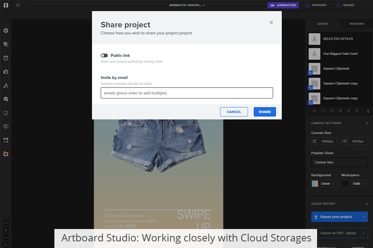Image resolution: width=373 pixels, height=248 pixels.
Task: Click the Animation mode button
Action: 283,5
